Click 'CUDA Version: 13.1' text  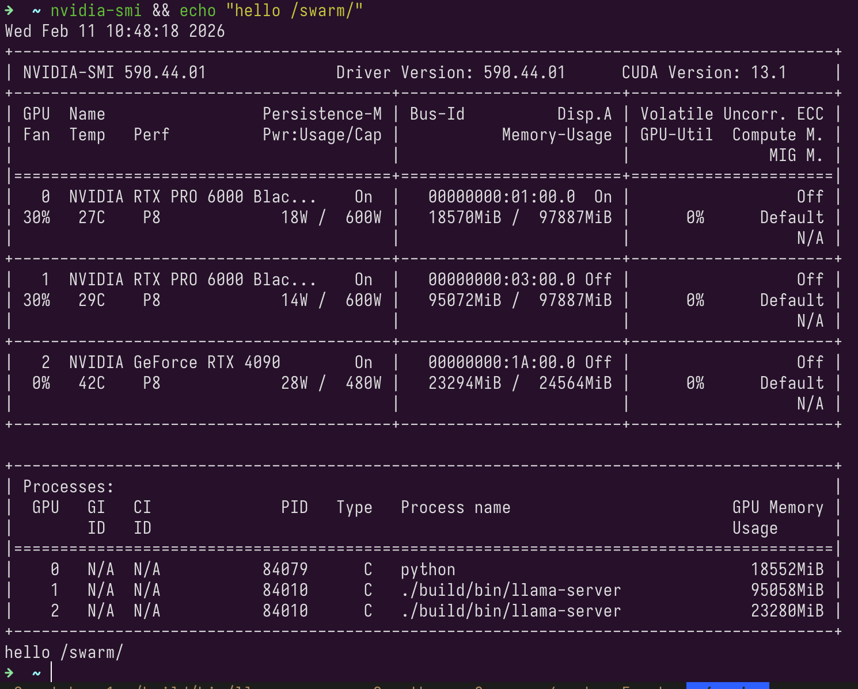704,72
